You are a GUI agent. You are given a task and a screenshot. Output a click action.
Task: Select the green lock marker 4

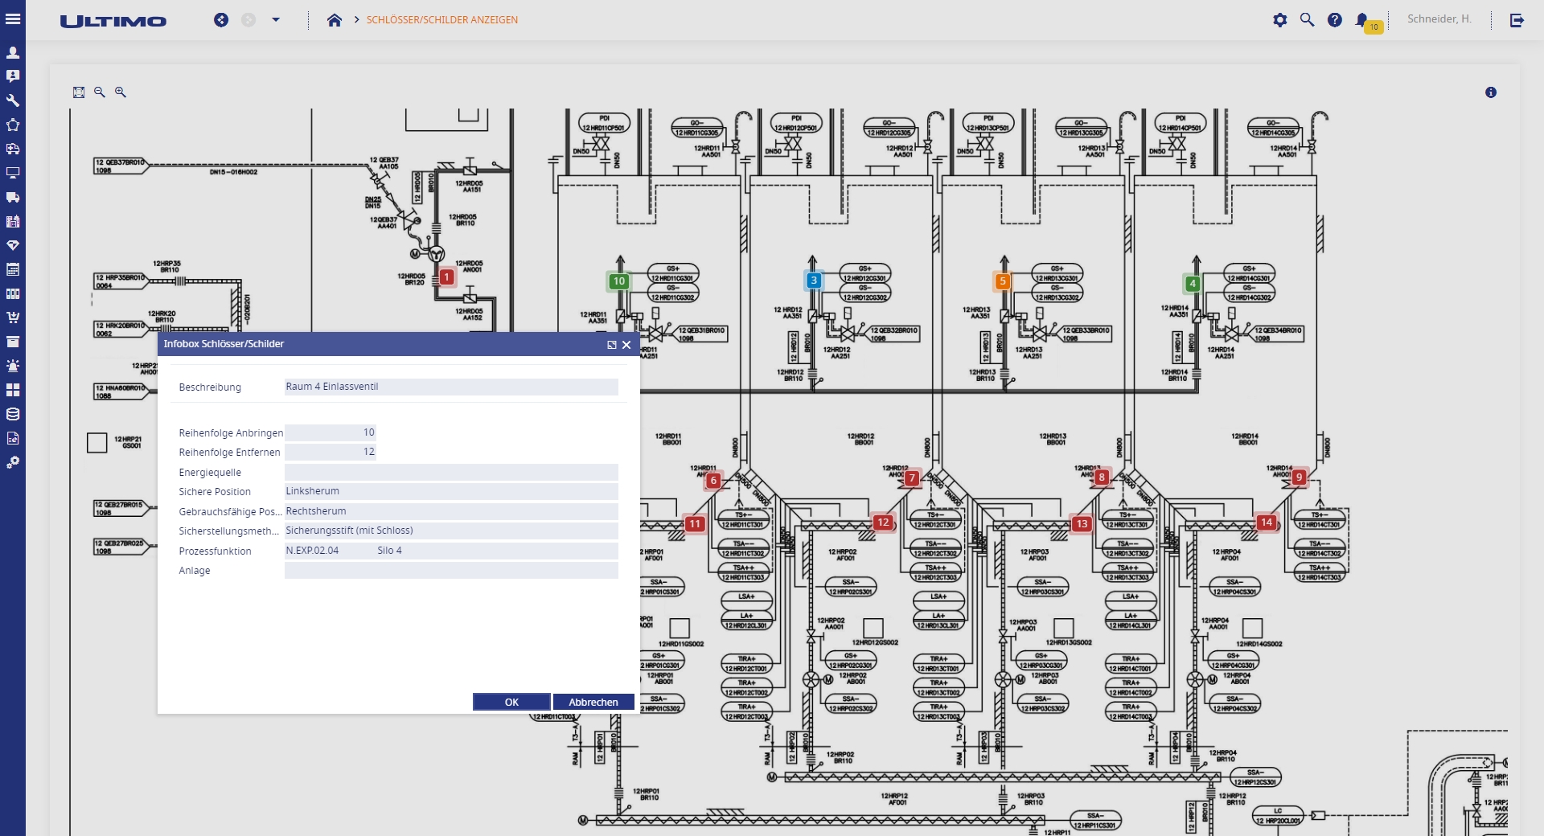1193,283
